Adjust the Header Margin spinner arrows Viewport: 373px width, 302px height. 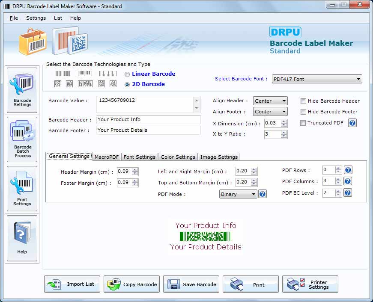pos(135,171)
